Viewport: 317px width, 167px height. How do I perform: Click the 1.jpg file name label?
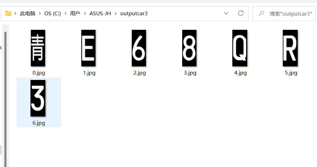tap(89, 73)
